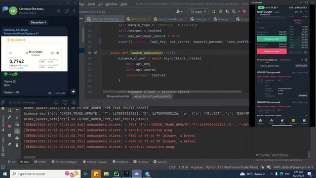Toggle soft-wrap in Run console
Viewport: 316px width, 178px height.
[x=17, y=124]
